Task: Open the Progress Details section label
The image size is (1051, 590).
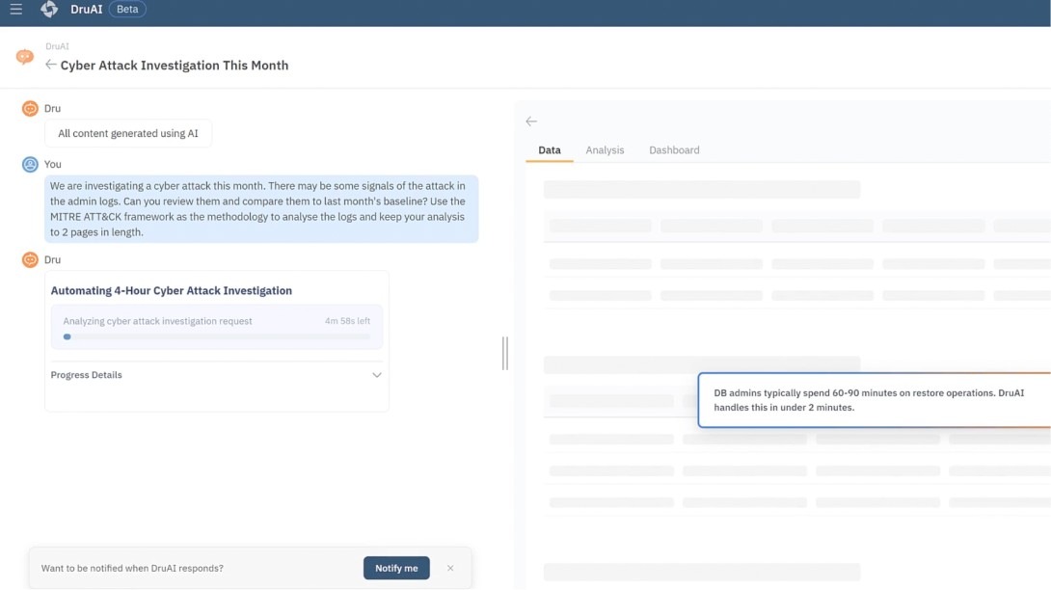Action: (x=87, y=375)
